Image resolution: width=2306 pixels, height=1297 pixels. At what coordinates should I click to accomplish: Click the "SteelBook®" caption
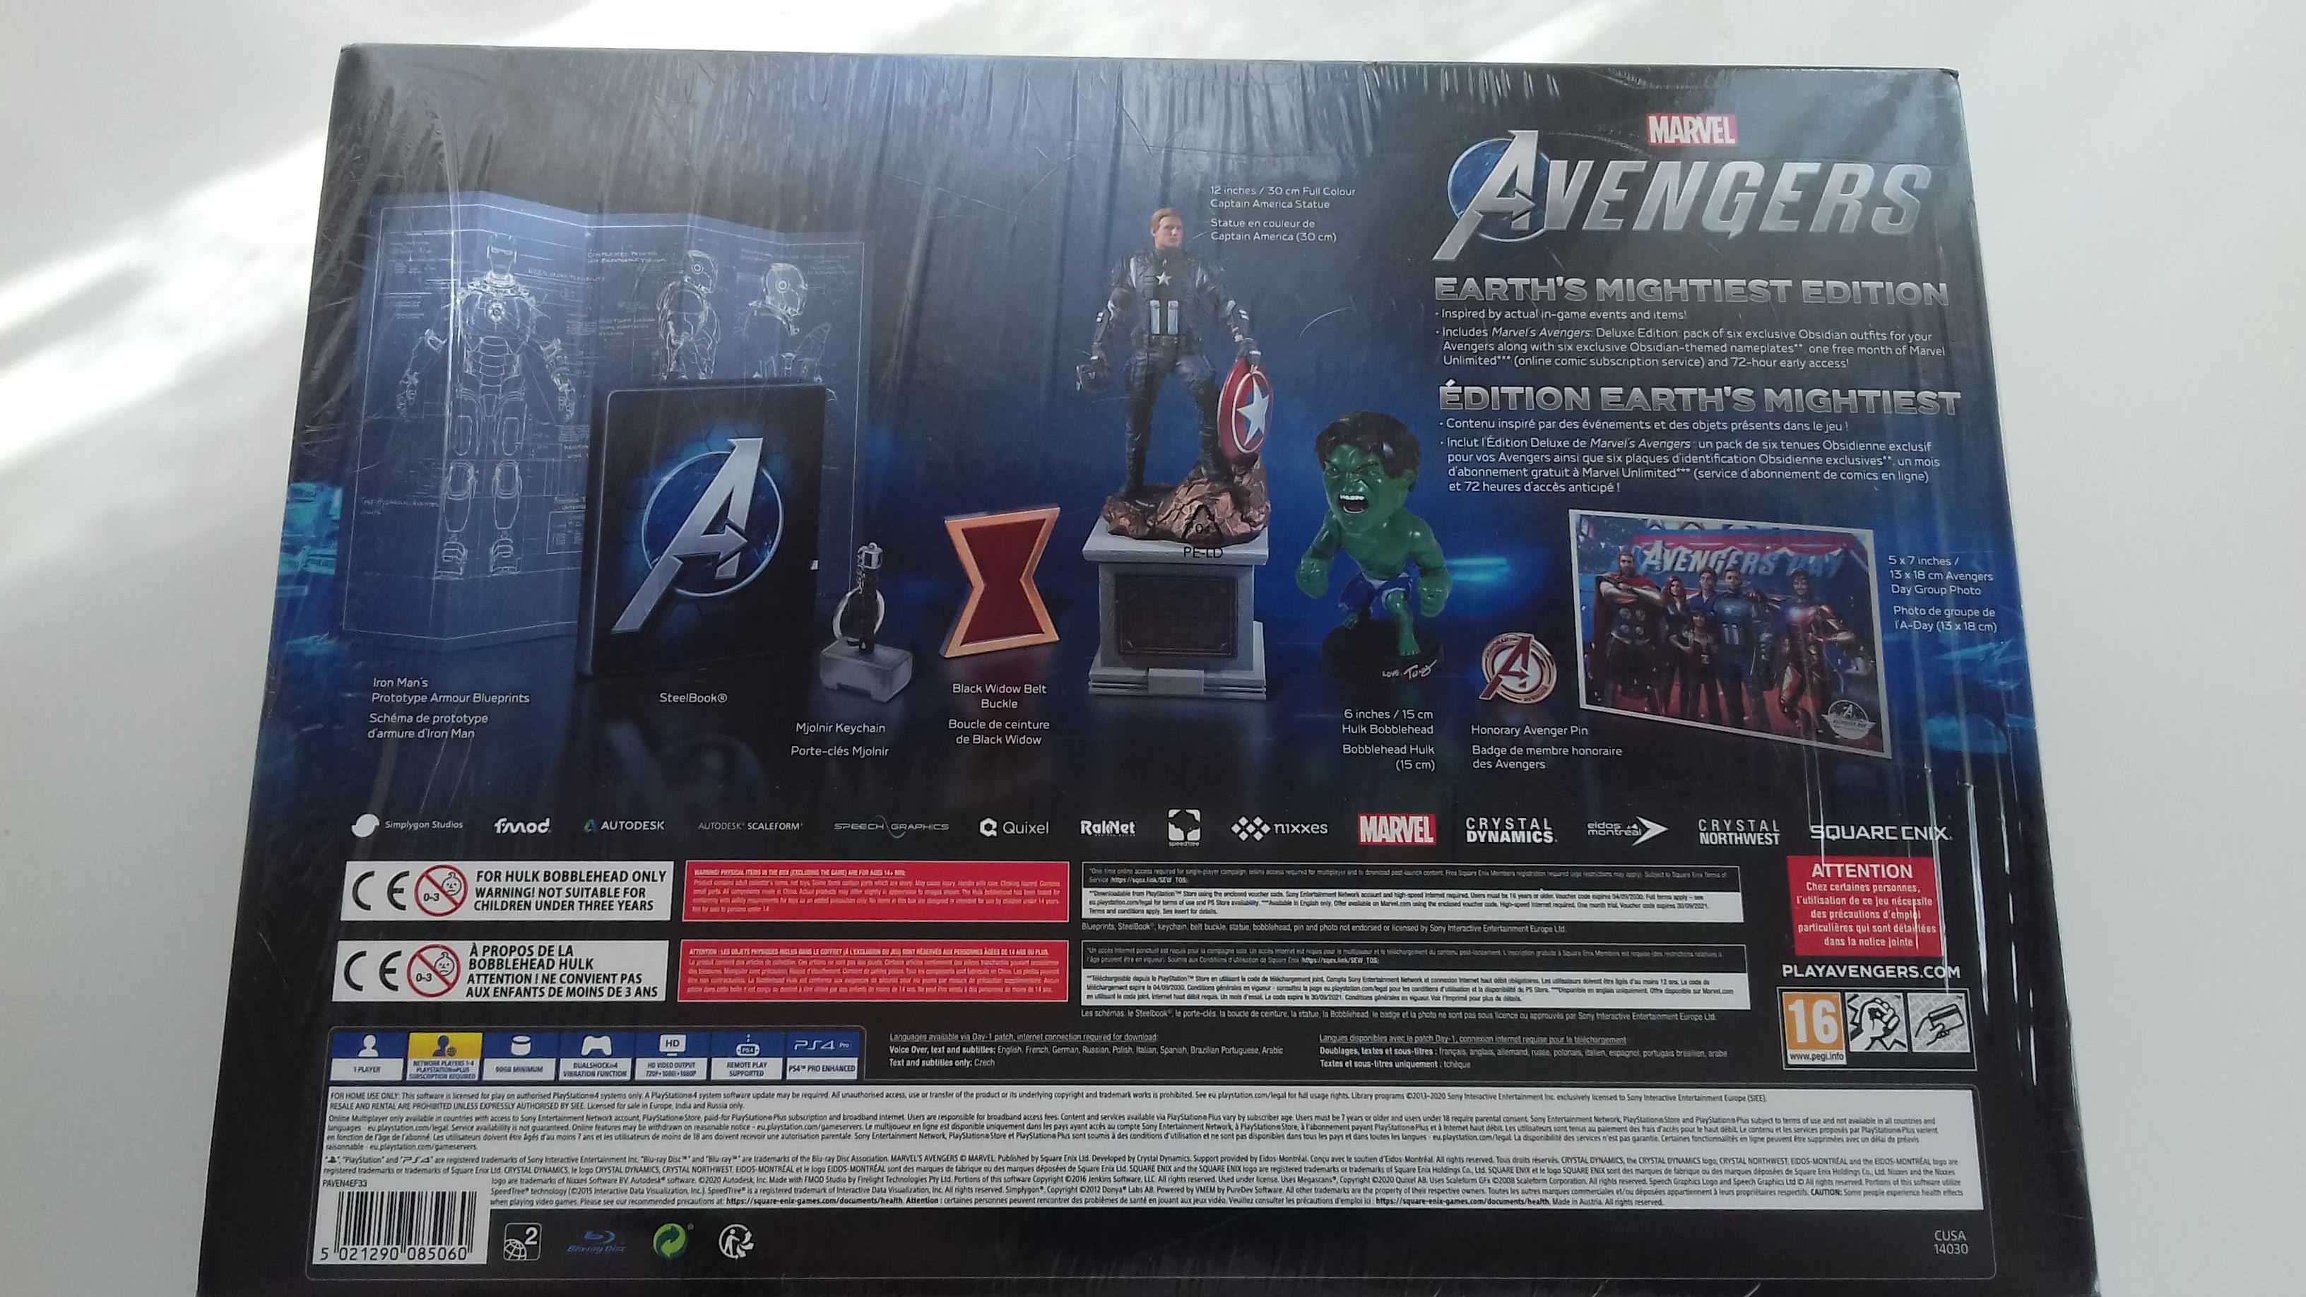pos(693,697)
